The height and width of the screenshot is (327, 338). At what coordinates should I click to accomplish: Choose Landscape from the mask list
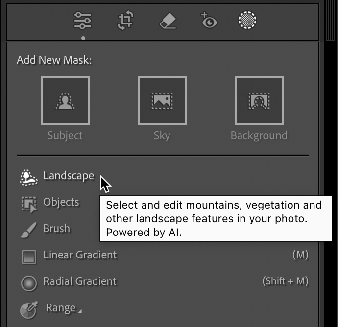pyautogui.click(x=69, y=176)
